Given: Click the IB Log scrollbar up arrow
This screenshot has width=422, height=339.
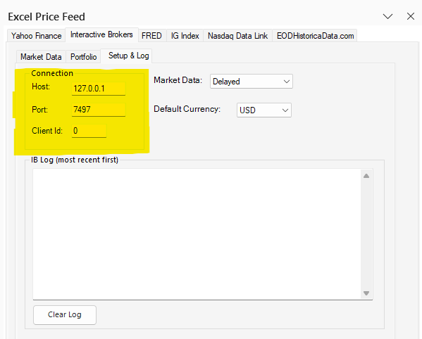Looking at the screenshot, I should pyautogui.click(x=366, y=176).
